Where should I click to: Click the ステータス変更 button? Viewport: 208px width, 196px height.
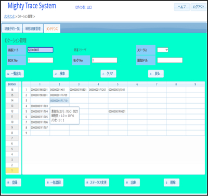[97, 183]
